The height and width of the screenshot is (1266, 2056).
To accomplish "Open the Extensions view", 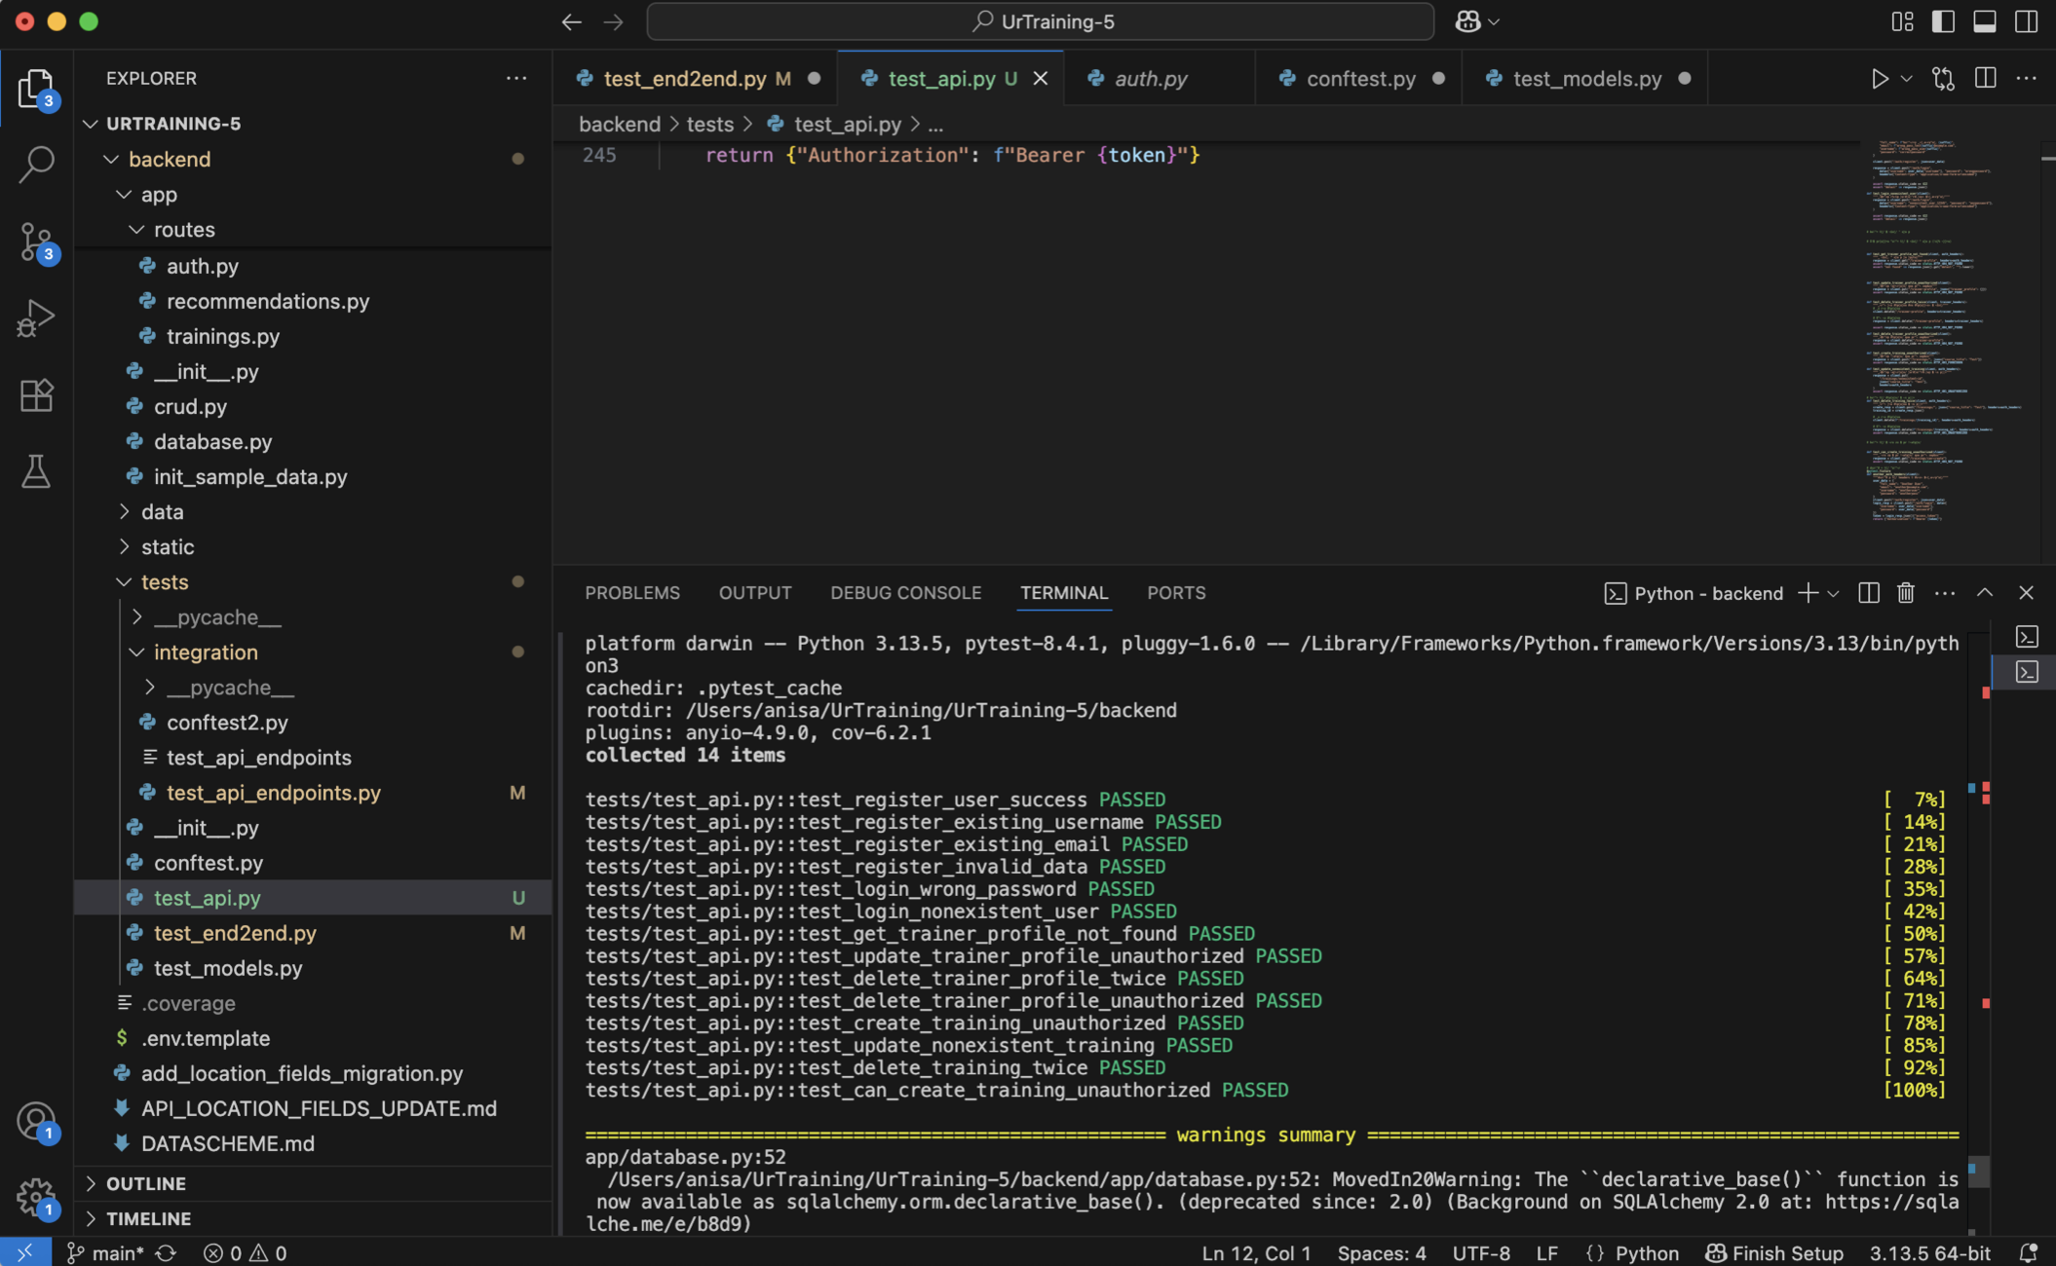I will tap(36, 395).
